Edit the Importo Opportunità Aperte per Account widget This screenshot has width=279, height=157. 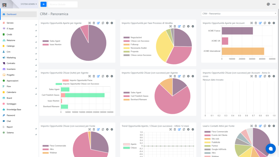click(260, 23)
